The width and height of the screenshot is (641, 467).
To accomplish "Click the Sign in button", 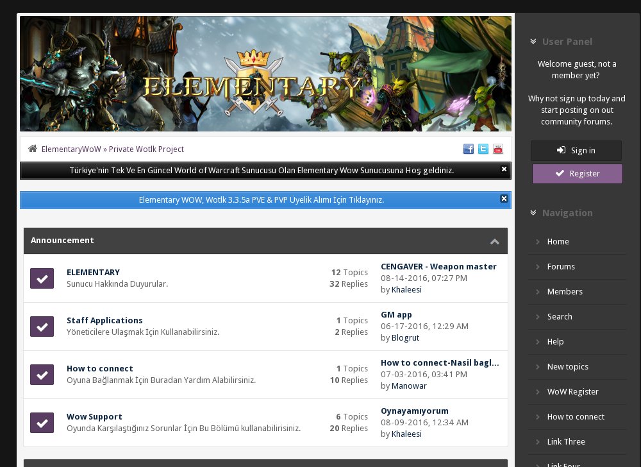I will 576,151.
